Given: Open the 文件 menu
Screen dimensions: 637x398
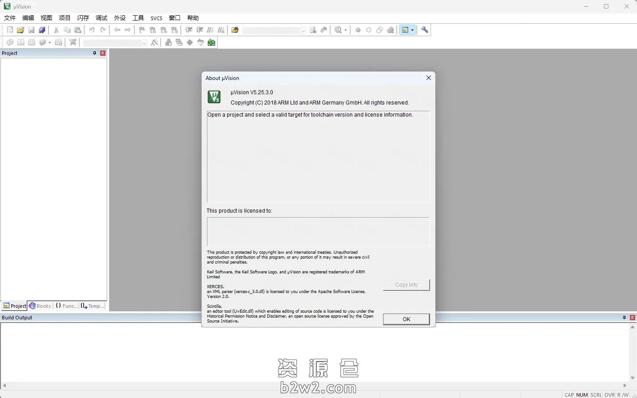Looking at the screenshot, I should tap(10, 18).
